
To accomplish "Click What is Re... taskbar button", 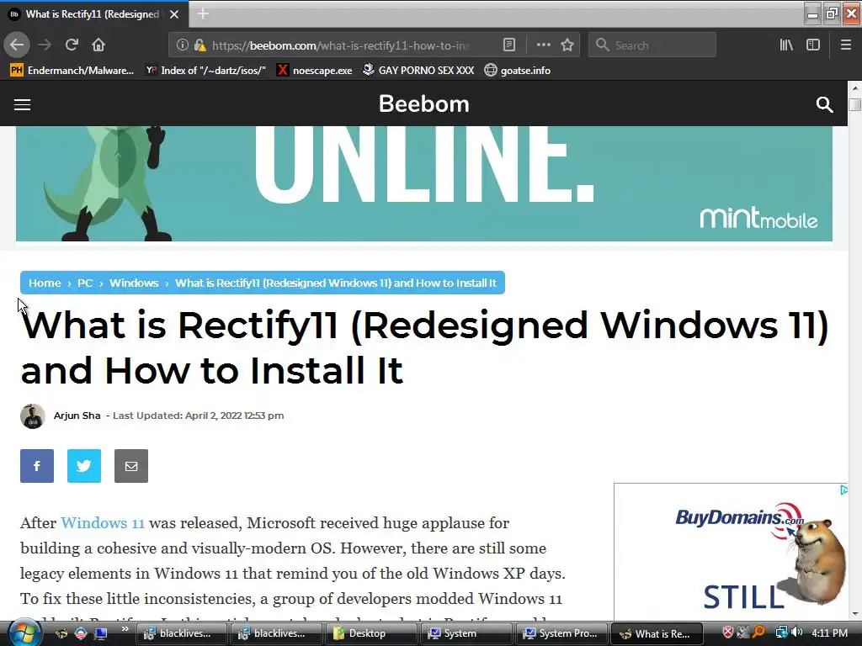I will point(657,633).
